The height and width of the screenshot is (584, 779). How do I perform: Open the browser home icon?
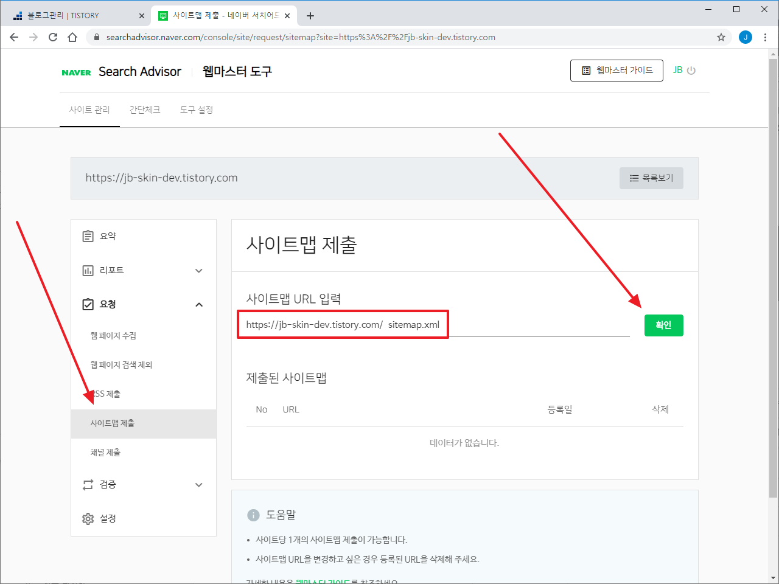pyautogui.click(x=72, y=37)
